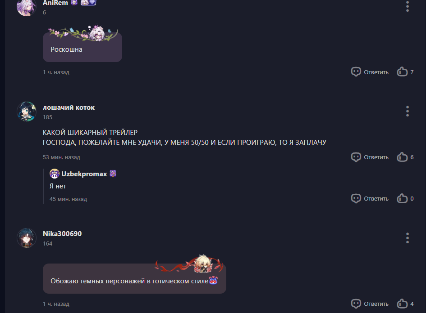Open лошачий коток's profile name link
This screenshot has height=313, width=426.
tap(69, 107)
